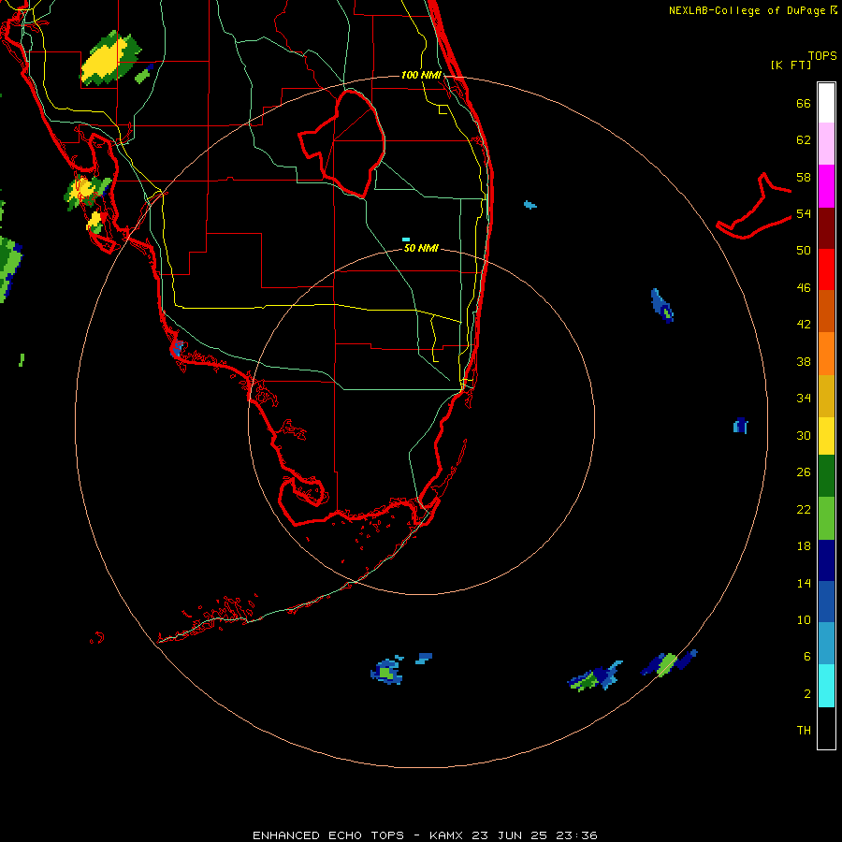Click the 66 legend scale label
Viewport: 842px width, 842px height.
coord(804,103)
